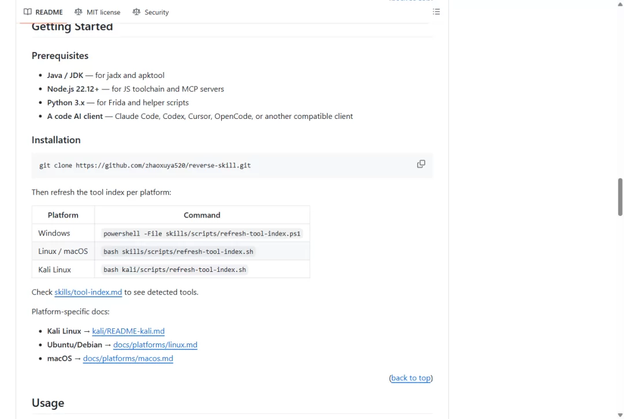Click the Linux / macOS bash command

pyautogui.click(x=179, y=252)
